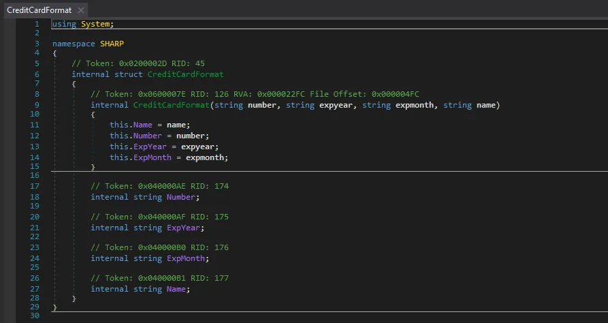Viewport: 608px width, 323px height.
Task: Click this.Name assignment target on line 11
Action: click(143, 125)
